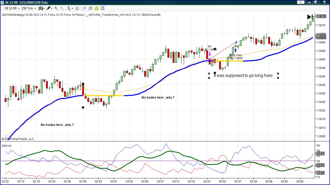Viewport: 330px width, 185px height.
Task: Restore the chart window size
Action: pos(316,2)
